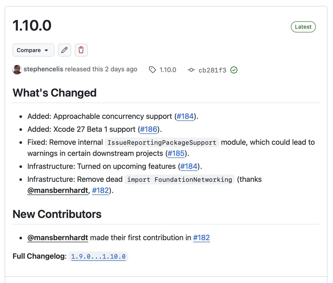
Task: Click the commit icon before cb281f3
Action: (191, 70)
